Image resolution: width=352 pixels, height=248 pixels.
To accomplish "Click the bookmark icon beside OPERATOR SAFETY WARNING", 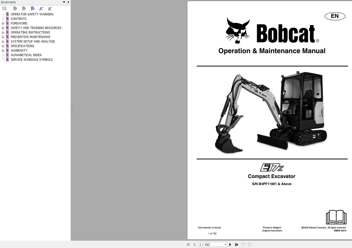I will click(x=7, y=14).
